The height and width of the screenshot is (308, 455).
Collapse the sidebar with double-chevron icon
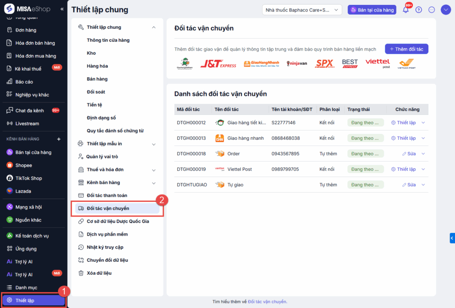point(62,9)
